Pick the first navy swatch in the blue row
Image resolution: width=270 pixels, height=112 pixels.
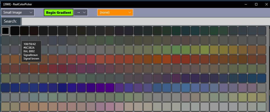(x=5, y=88)
